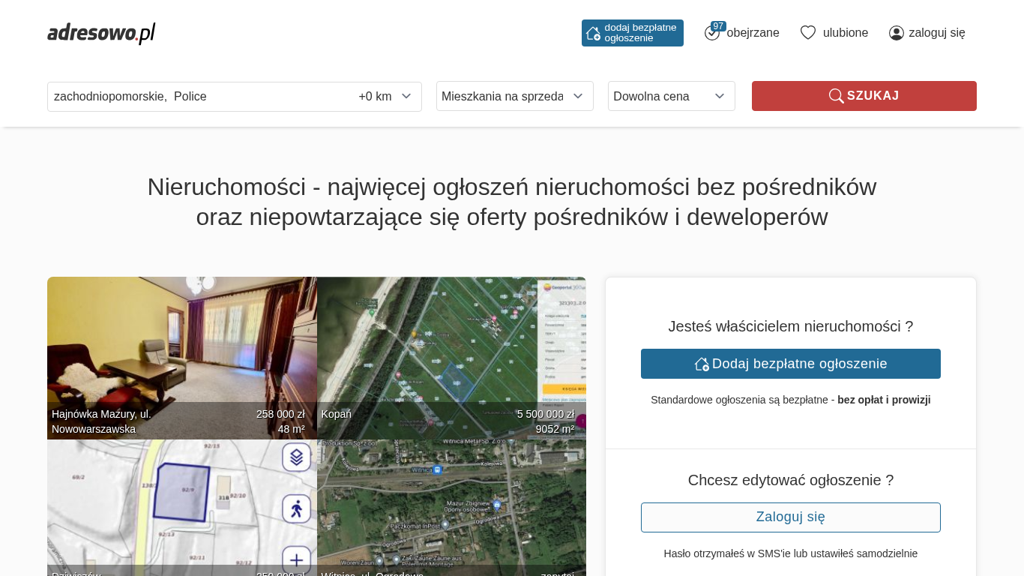Open the obejrzane menu item
Image resolution: width=1024 pixels, height=576 pixels.
[x=753, y=33]
